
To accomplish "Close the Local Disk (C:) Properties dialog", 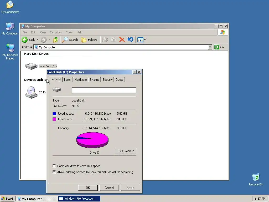I will click(x=139, y=72).
